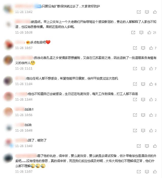
Task: Reply to the 10:38 comment about 公交车
Action: tap(141, 33)
